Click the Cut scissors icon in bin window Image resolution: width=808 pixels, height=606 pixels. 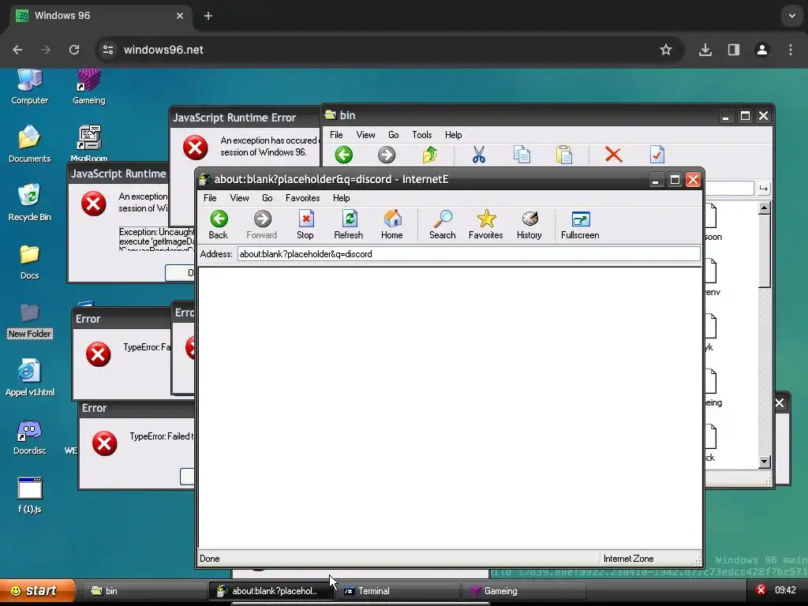pos(479,155)
